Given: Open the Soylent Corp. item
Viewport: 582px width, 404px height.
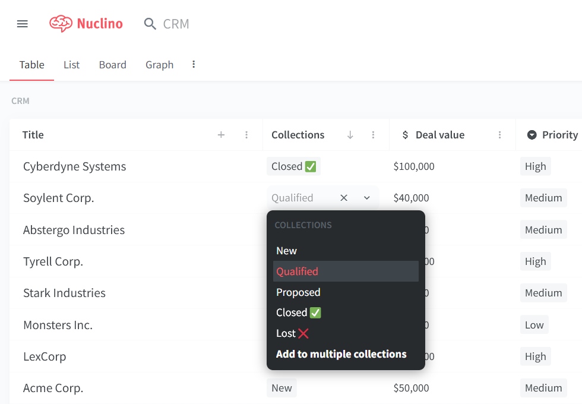Looking at the screenshot, I should tap(59, 198).
